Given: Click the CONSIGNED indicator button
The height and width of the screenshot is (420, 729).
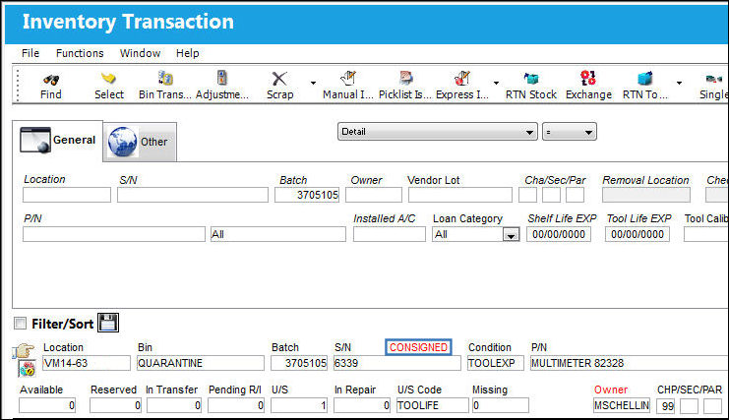Looking at the screenshot, I should click(418, 347).
